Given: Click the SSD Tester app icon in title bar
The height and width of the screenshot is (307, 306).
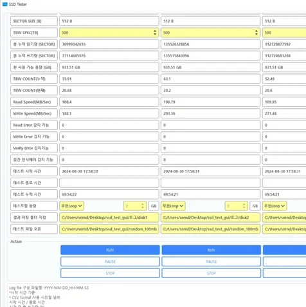Looking at the screenshot, I should 4,4.
